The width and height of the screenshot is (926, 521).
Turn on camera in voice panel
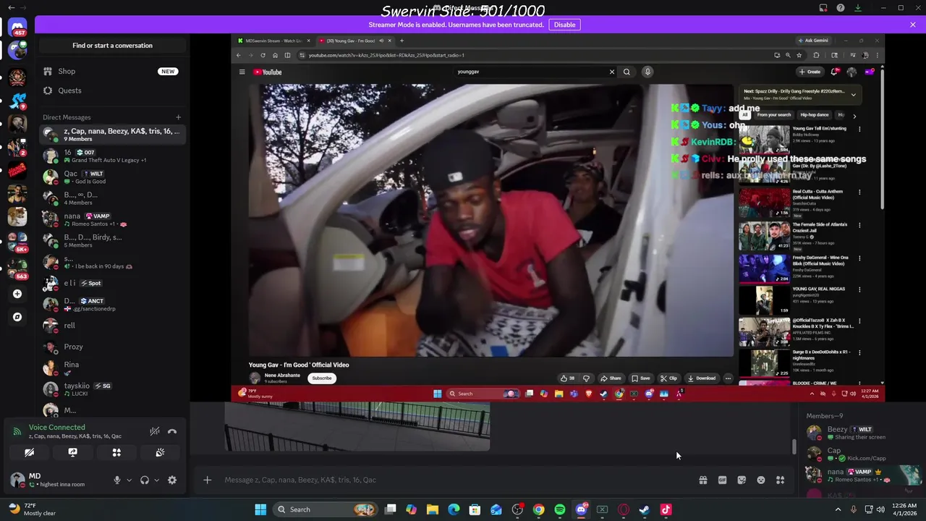click(29, 452)
